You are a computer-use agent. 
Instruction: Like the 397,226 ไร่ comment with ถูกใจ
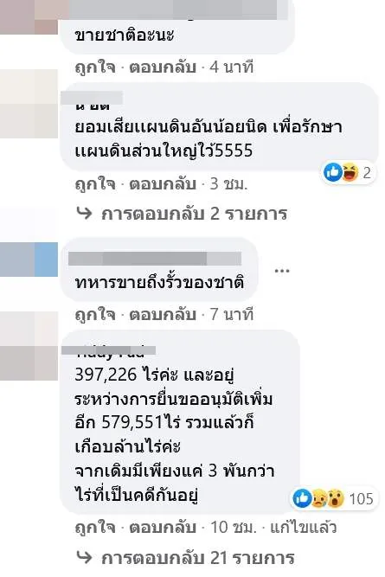click(95, 528)
